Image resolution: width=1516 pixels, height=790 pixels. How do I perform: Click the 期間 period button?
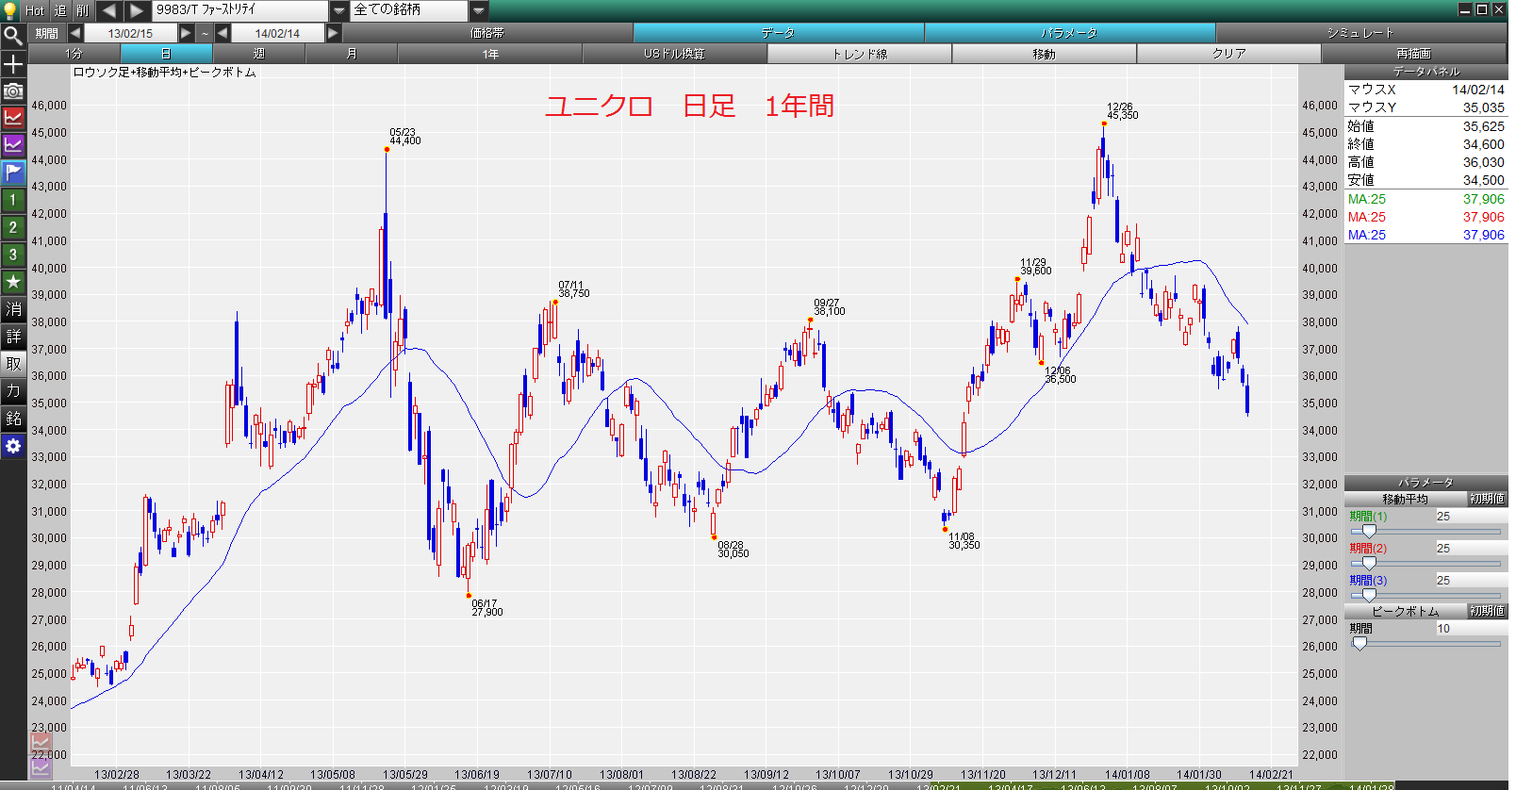[x=46, y=33]
